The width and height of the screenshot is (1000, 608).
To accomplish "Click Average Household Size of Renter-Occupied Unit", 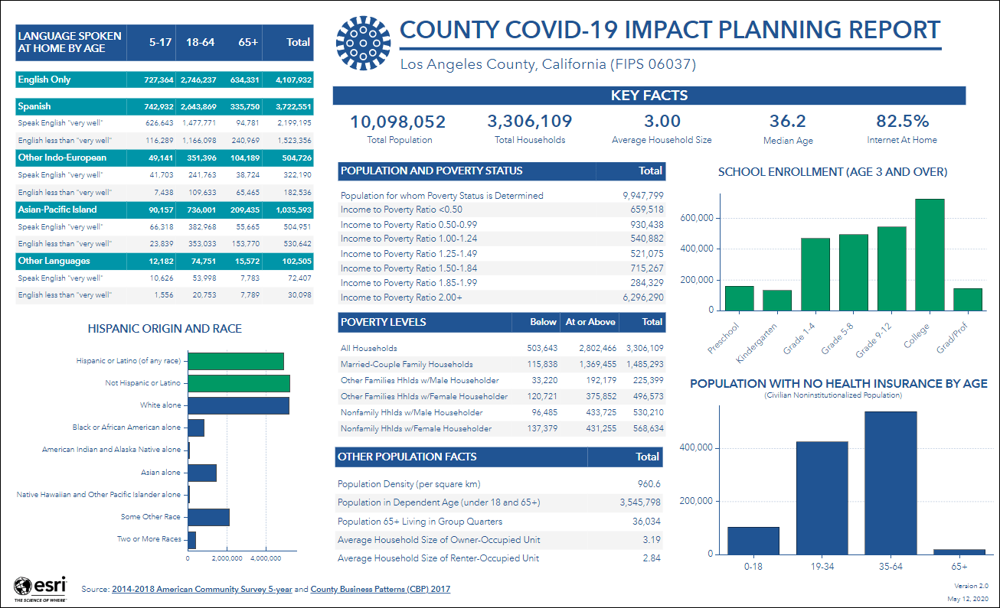I will [x=439, y=558].
